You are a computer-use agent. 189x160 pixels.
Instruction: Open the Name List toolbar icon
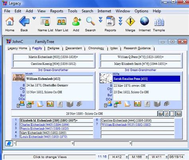coord(45,21)
